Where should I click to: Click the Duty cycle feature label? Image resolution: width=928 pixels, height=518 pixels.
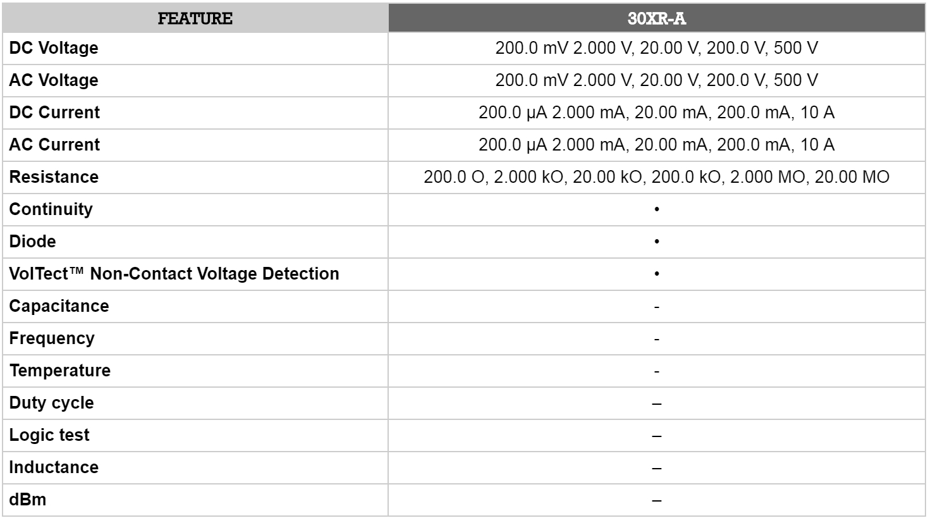(x=51, y=403)
